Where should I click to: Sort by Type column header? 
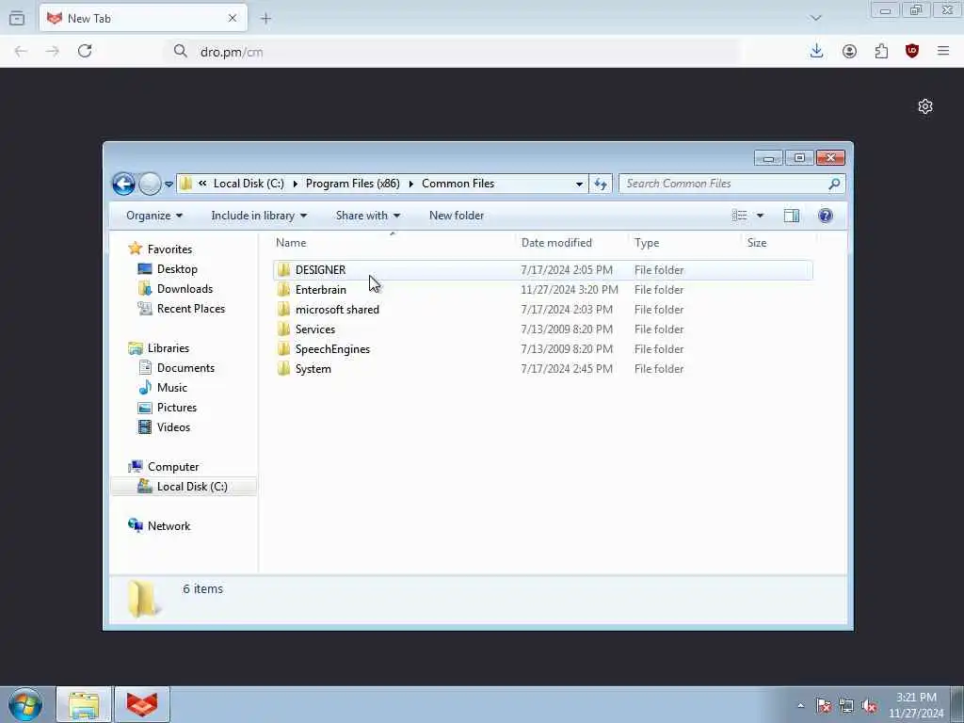tap(685, 242)
